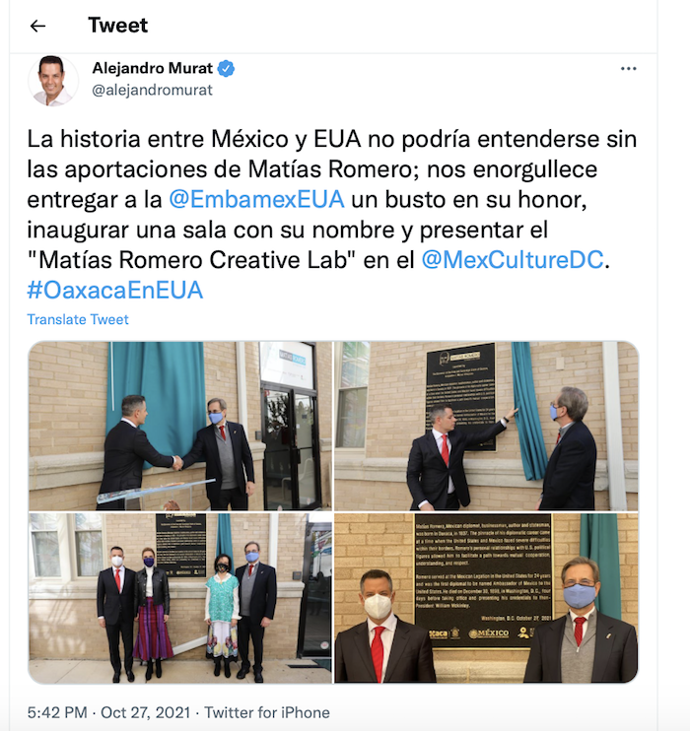
Task: Open the @EmbamexEUA mention
Action: [256, 200]
